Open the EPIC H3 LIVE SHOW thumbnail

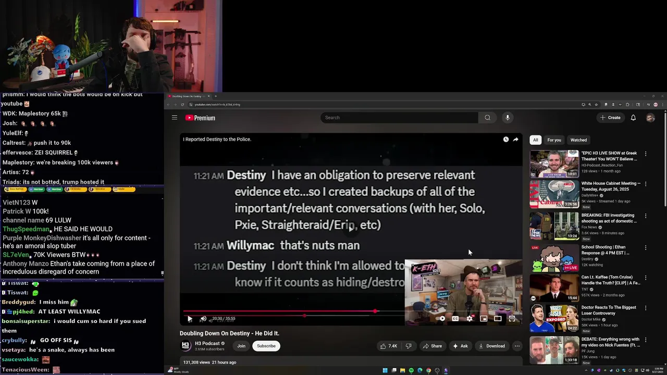point(554,164)
